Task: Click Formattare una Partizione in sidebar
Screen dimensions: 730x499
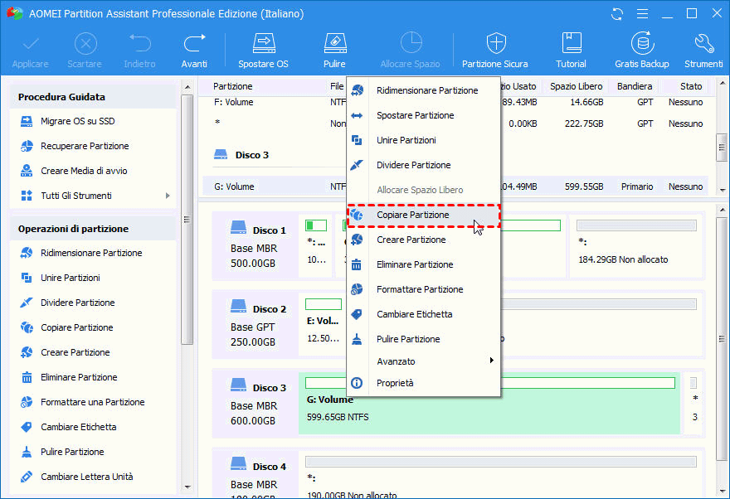Action: (92, 402)
